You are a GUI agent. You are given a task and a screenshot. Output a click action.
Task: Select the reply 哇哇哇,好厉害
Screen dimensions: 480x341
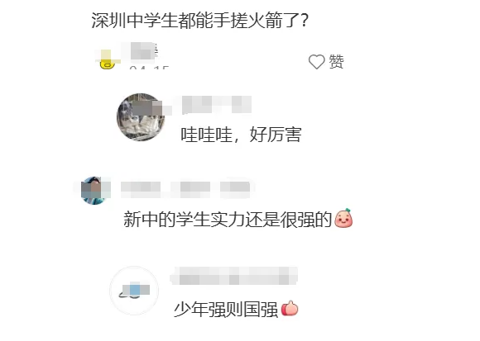click(241, 135)
